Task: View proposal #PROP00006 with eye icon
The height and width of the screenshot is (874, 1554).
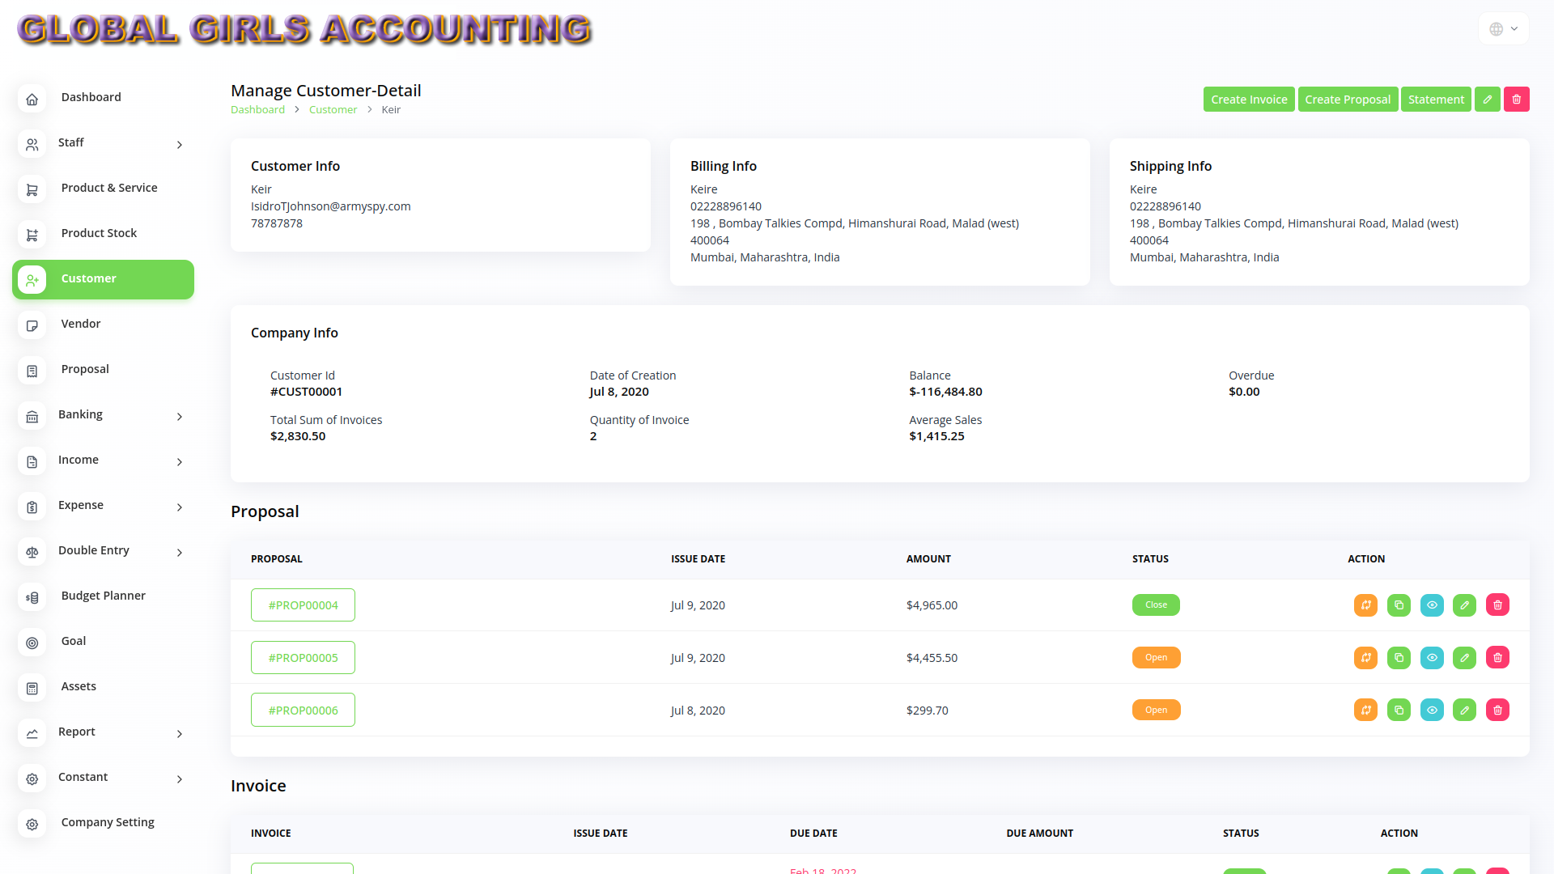Action: click(1432, 711)
